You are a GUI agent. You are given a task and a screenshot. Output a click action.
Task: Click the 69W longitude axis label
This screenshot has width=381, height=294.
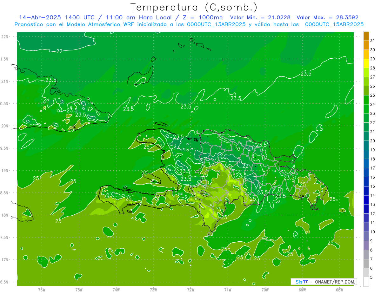click(302, 290)
